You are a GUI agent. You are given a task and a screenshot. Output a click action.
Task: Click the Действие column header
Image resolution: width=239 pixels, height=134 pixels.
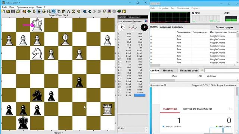(x=212, y=76)
